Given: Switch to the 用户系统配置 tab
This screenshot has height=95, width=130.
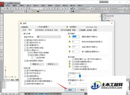Looking at the screenshot, I should (x=66, y=30).
